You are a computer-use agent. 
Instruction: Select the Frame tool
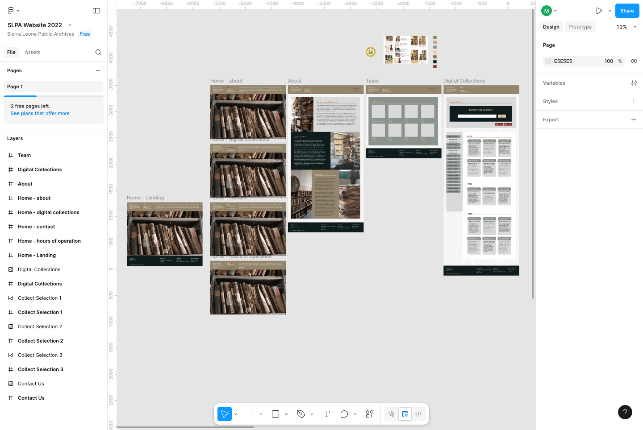250,414
